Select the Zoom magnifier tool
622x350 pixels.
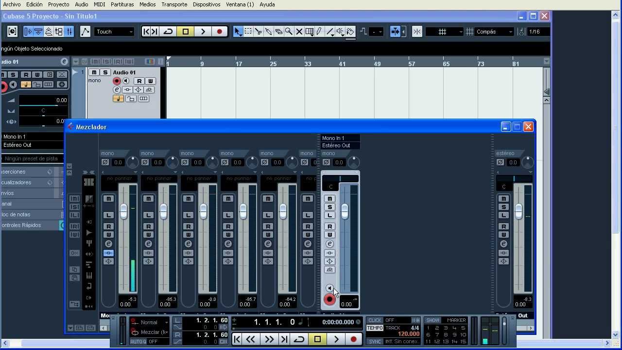point(289,32)
